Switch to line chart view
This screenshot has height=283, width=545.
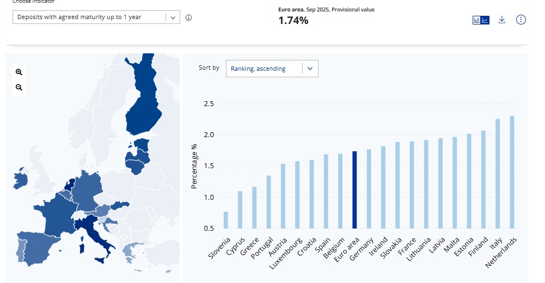[486, 20]
